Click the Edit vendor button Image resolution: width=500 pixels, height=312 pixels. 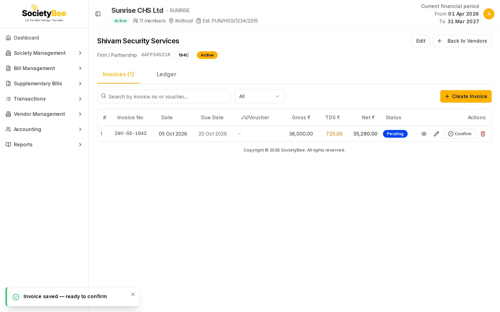coord(421,41)
